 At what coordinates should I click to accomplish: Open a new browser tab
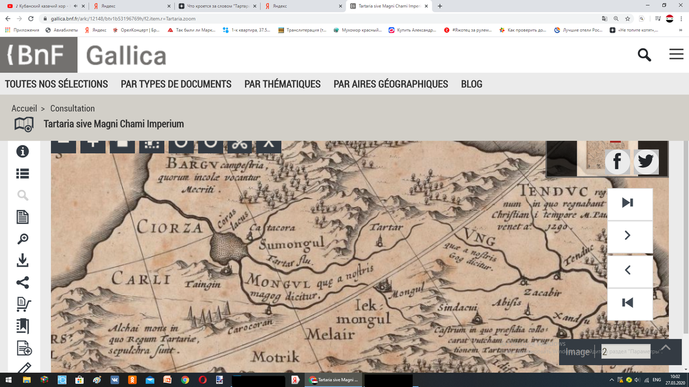coord(440,6)
